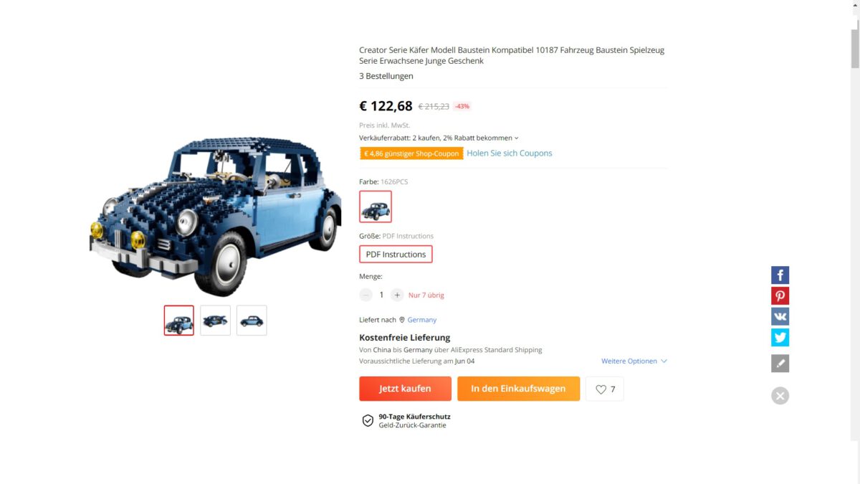Screen dimensions: 860x484
Task: Add item to wishlist with heart
Action: [604, 389]
